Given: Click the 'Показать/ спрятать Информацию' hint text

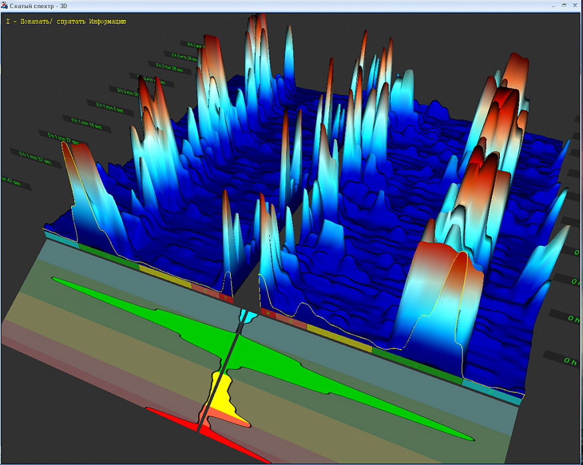Looking at the screenshot, I should pos(65,21).
